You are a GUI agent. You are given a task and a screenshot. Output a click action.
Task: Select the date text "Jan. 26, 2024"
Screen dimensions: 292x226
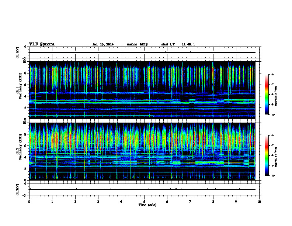click(103, 44)
